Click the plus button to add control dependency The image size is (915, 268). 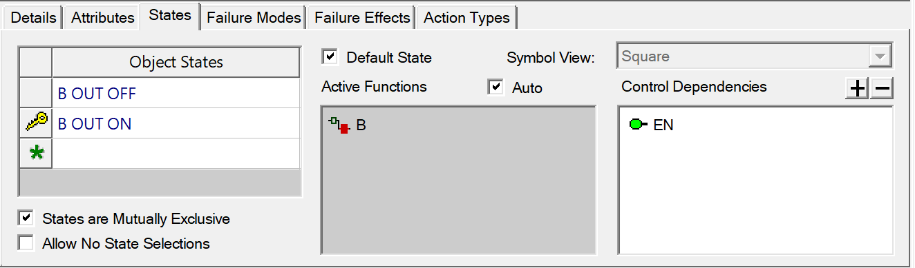[857, 89]
